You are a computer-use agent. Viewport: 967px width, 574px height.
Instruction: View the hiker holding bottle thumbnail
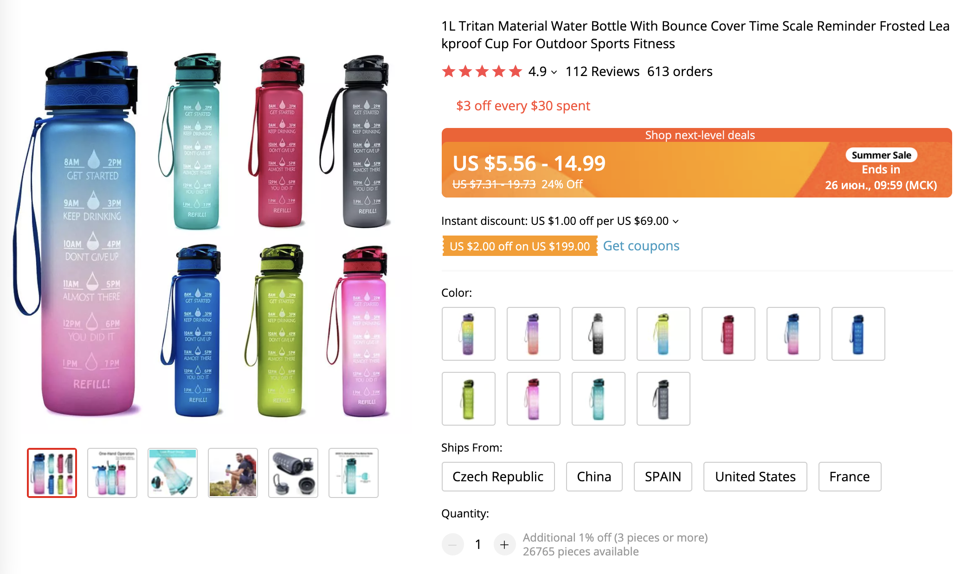point(233,473)
